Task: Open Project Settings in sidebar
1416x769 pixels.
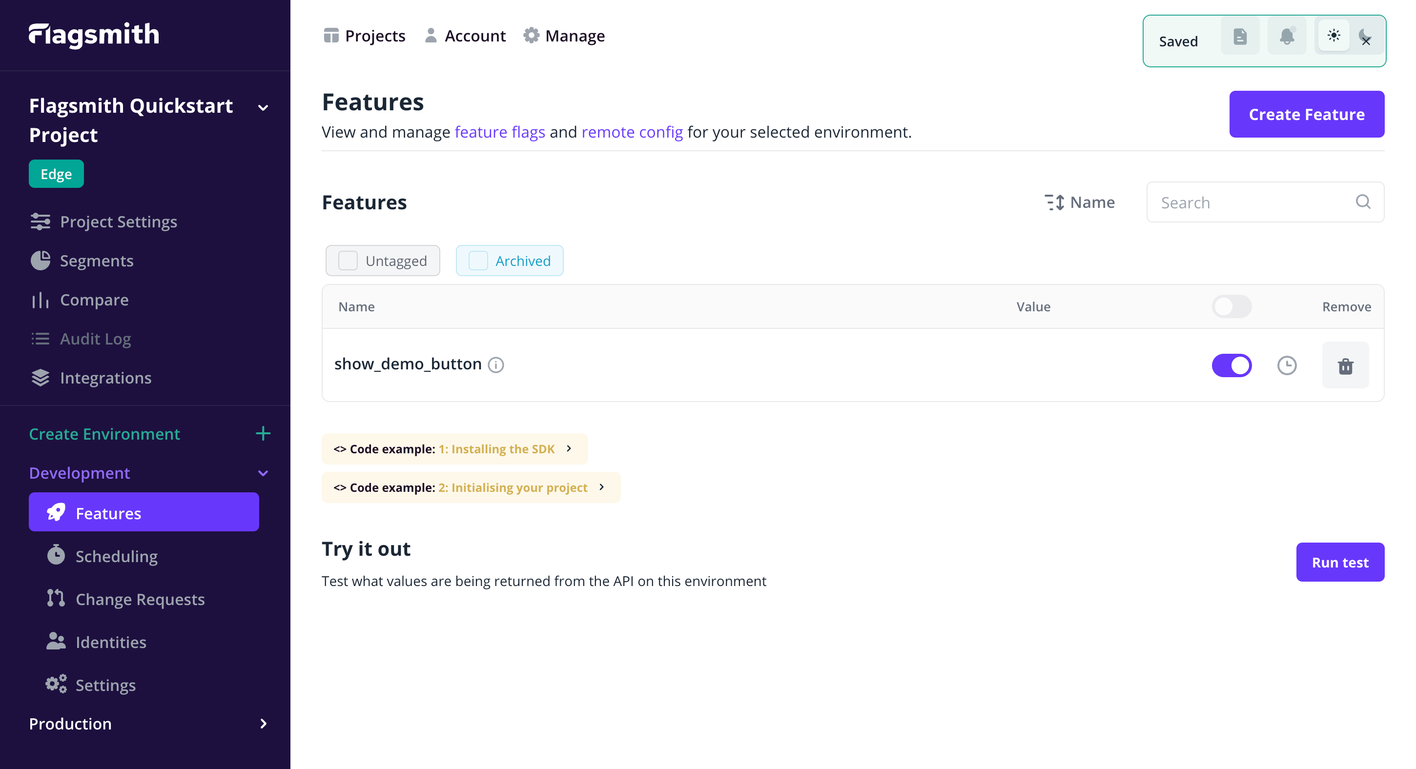Action: (104, 222)
